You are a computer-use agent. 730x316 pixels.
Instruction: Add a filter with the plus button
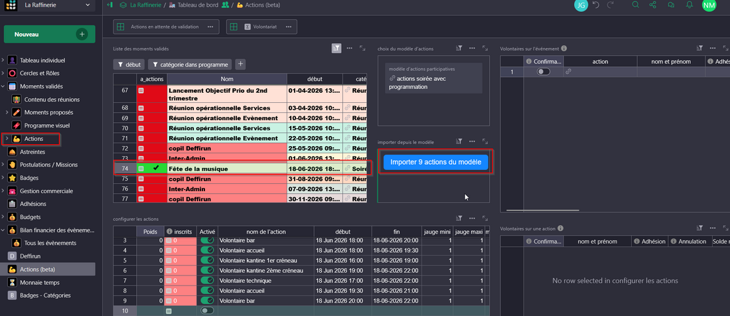[240, 64]
